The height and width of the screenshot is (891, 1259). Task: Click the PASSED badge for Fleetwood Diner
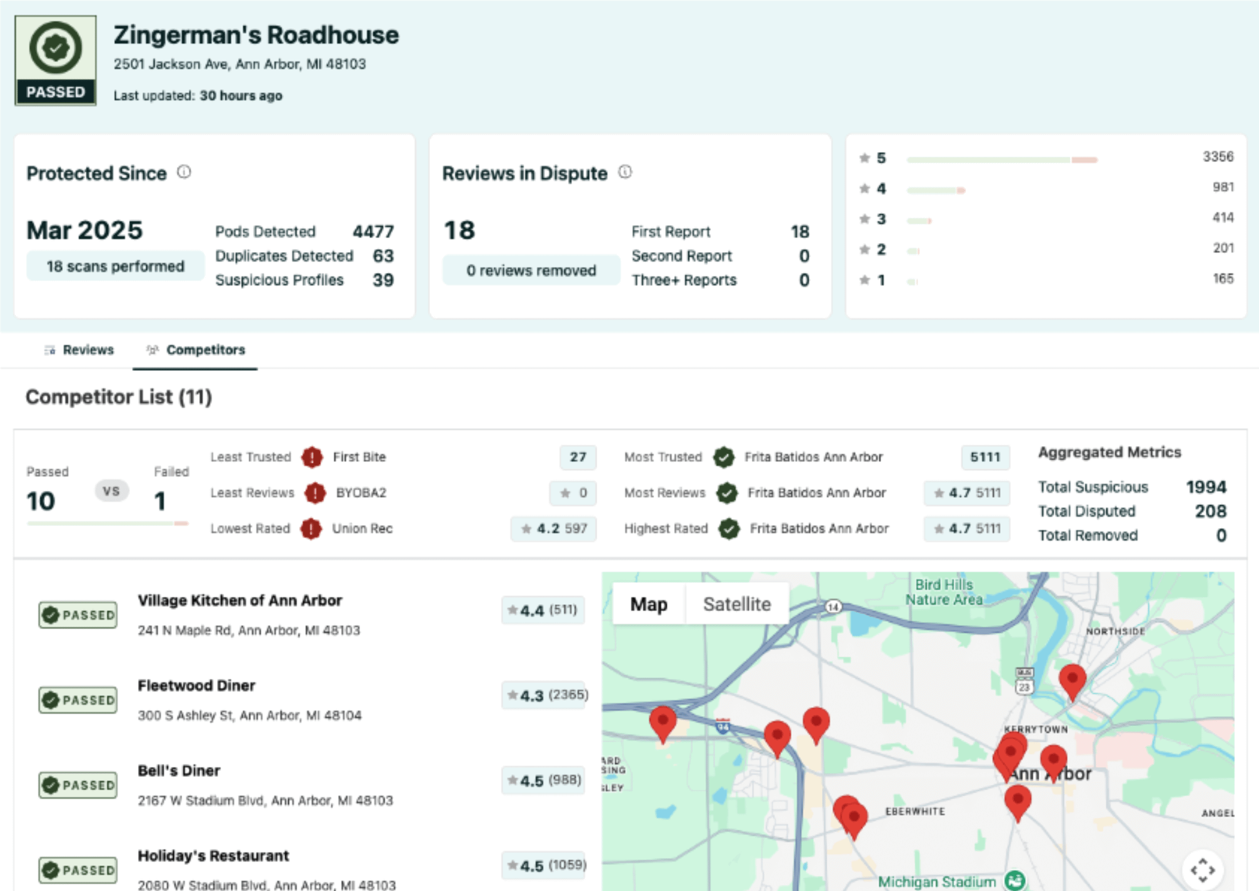[x=78, y=700]
